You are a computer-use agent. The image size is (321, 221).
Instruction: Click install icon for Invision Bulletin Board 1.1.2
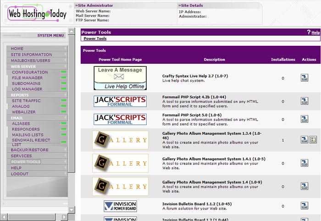304,206
